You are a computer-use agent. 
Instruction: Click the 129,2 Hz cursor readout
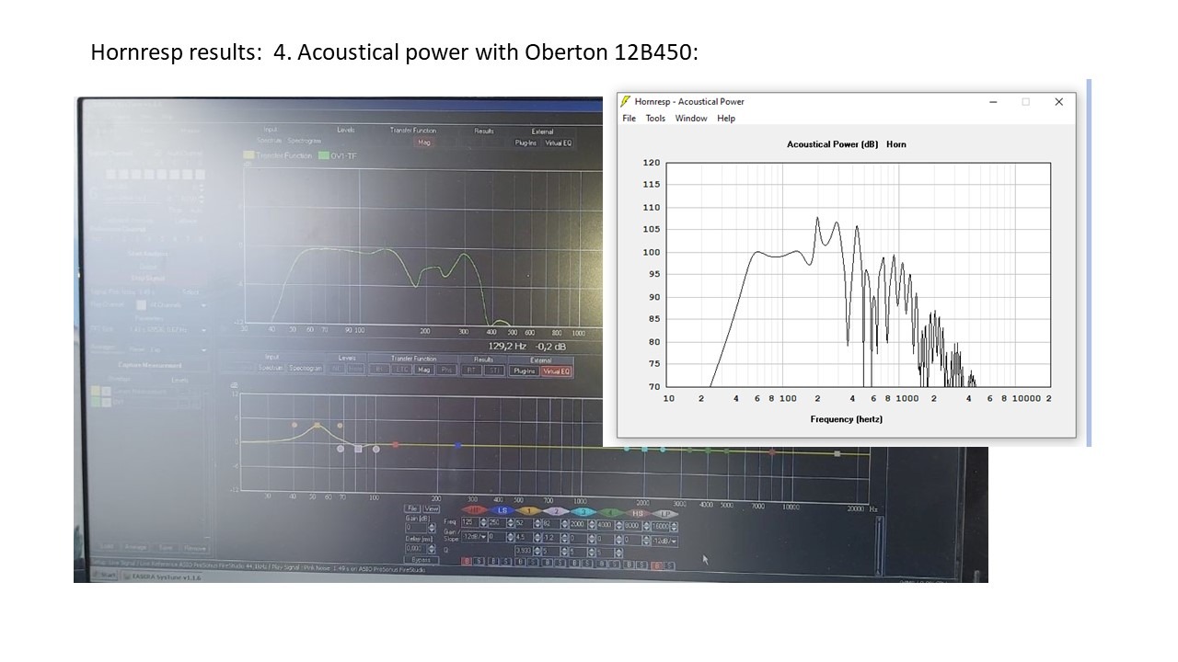tap(507, 346)
